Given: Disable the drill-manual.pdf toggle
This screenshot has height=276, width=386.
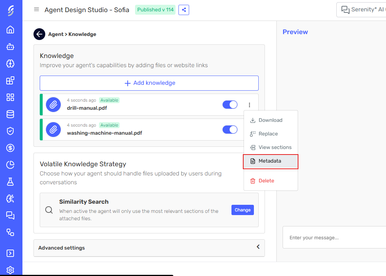Looking at the screenshot, I should (230, 105).
